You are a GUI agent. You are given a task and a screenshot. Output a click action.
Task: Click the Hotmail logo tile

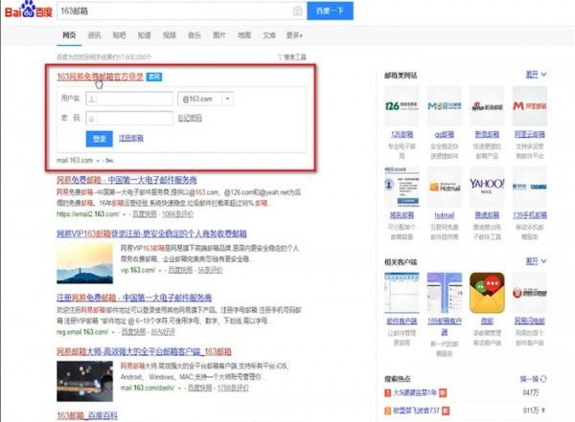444,188
